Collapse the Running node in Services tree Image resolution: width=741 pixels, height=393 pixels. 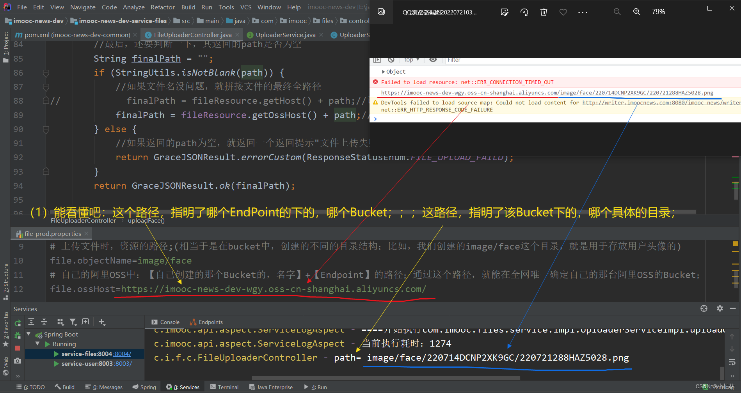pos(37,344)
